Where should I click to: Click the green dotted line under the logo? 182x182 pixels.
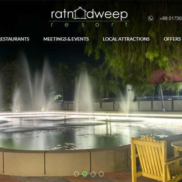click(x=89, y=21)
